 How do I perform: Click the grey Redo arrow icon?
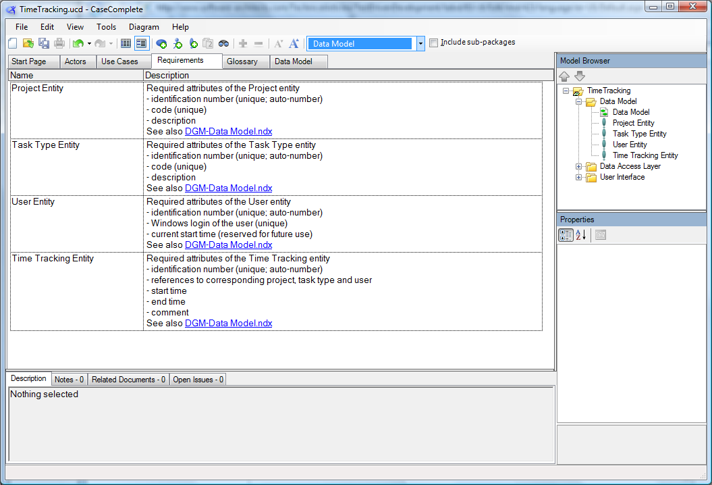click(101, 44)
